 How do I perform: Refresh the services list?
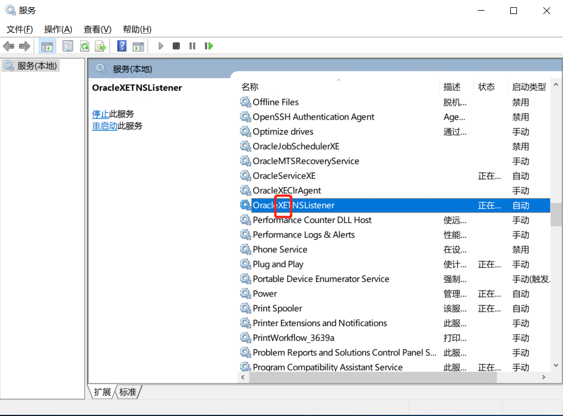pos(85,45)
